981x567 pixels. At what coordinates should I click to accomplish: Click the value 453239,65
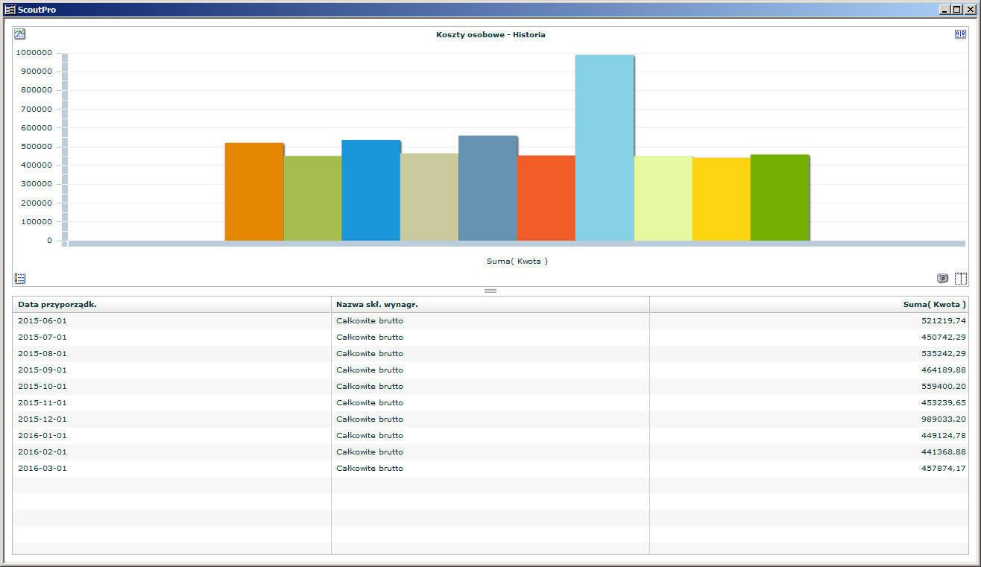click(x=944, y=402)
